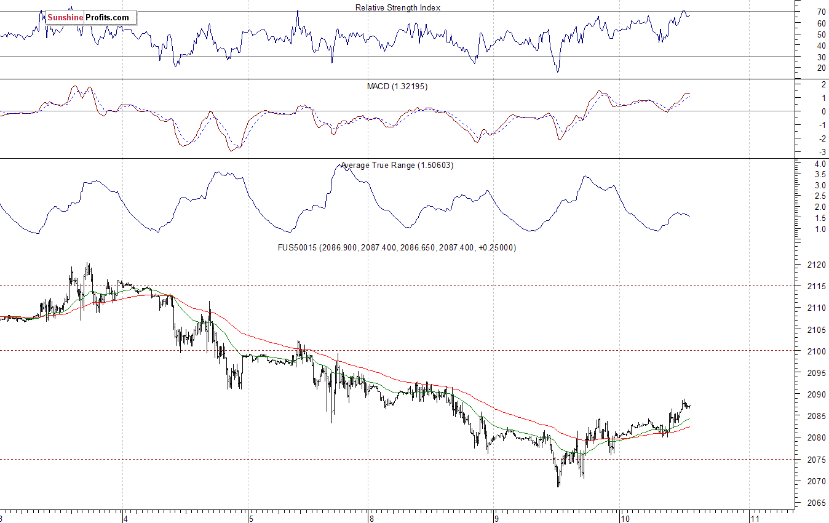This screenshot has width=829, height=523.
Task: Select the 3.5 value on the ATR axis
Action: pos(820,175)
